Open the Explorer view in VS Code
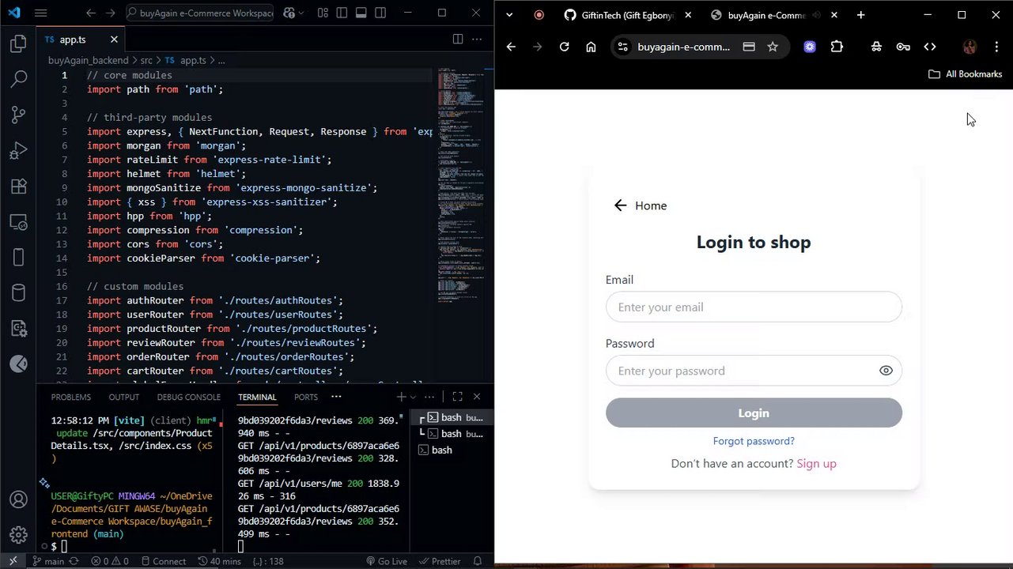 [18, 44]
